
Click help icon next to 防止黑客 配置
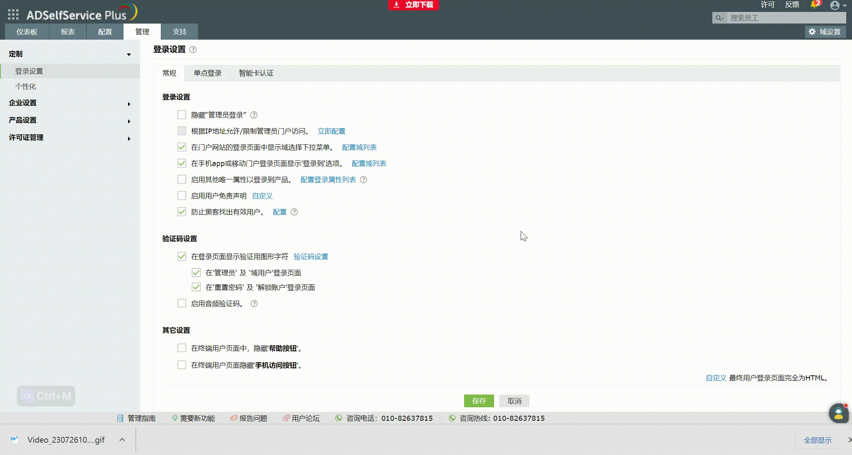[294, 212]
